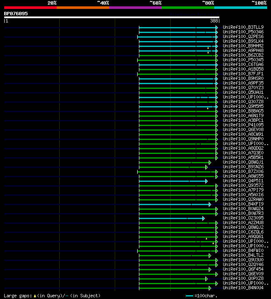Viewport: 271px width, 299px height.
Task: Click label UniRef100_A6N1T9
Action: coord(243,115)
